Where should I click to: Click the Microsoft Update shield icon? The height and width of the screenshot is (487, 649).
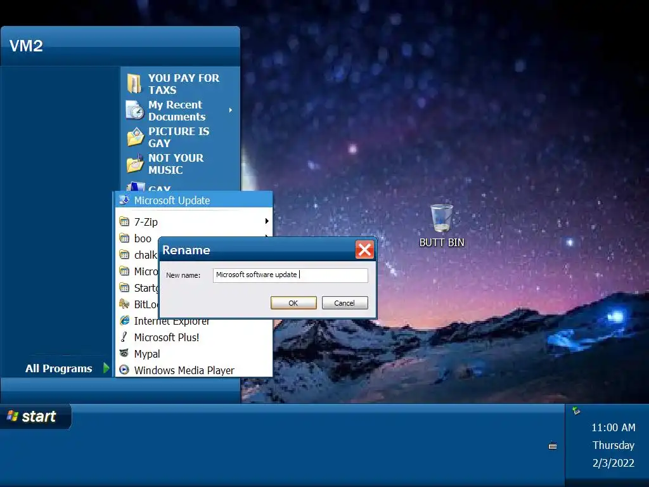(124, 200)
